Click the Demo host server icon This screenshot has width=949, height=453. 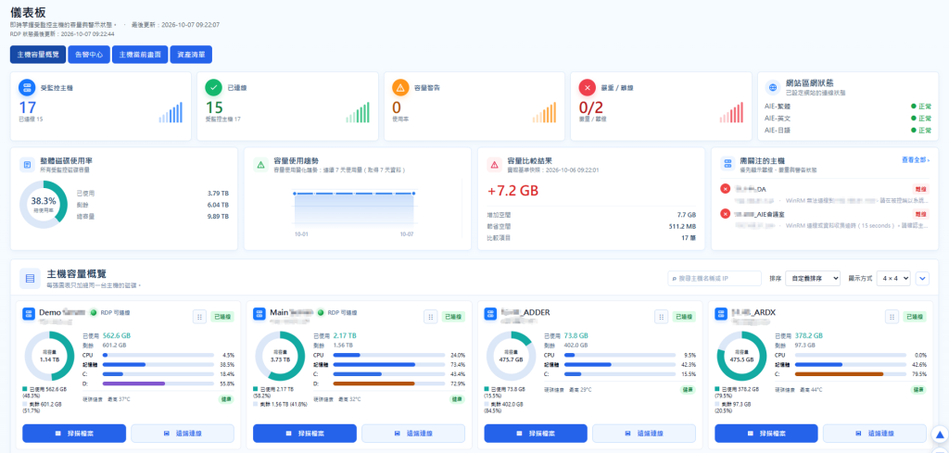tap(29, 314)
